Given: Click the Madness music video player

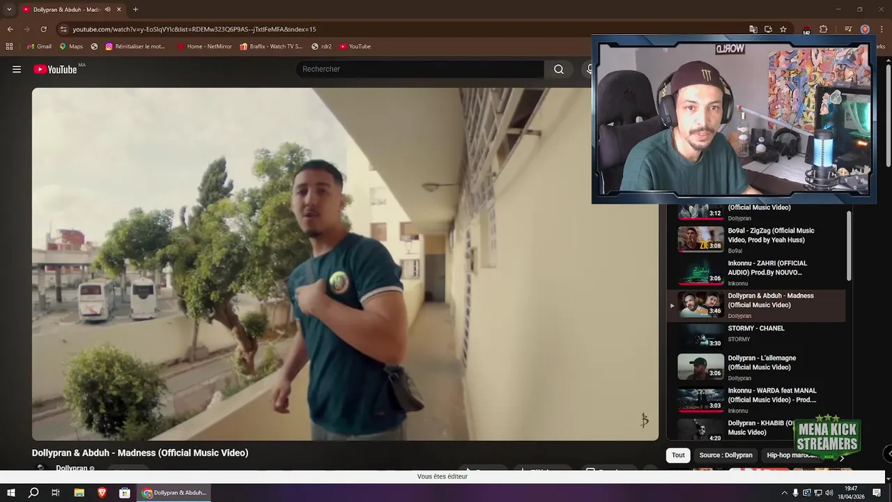Looking at the screenshot, I should (345, 264).
